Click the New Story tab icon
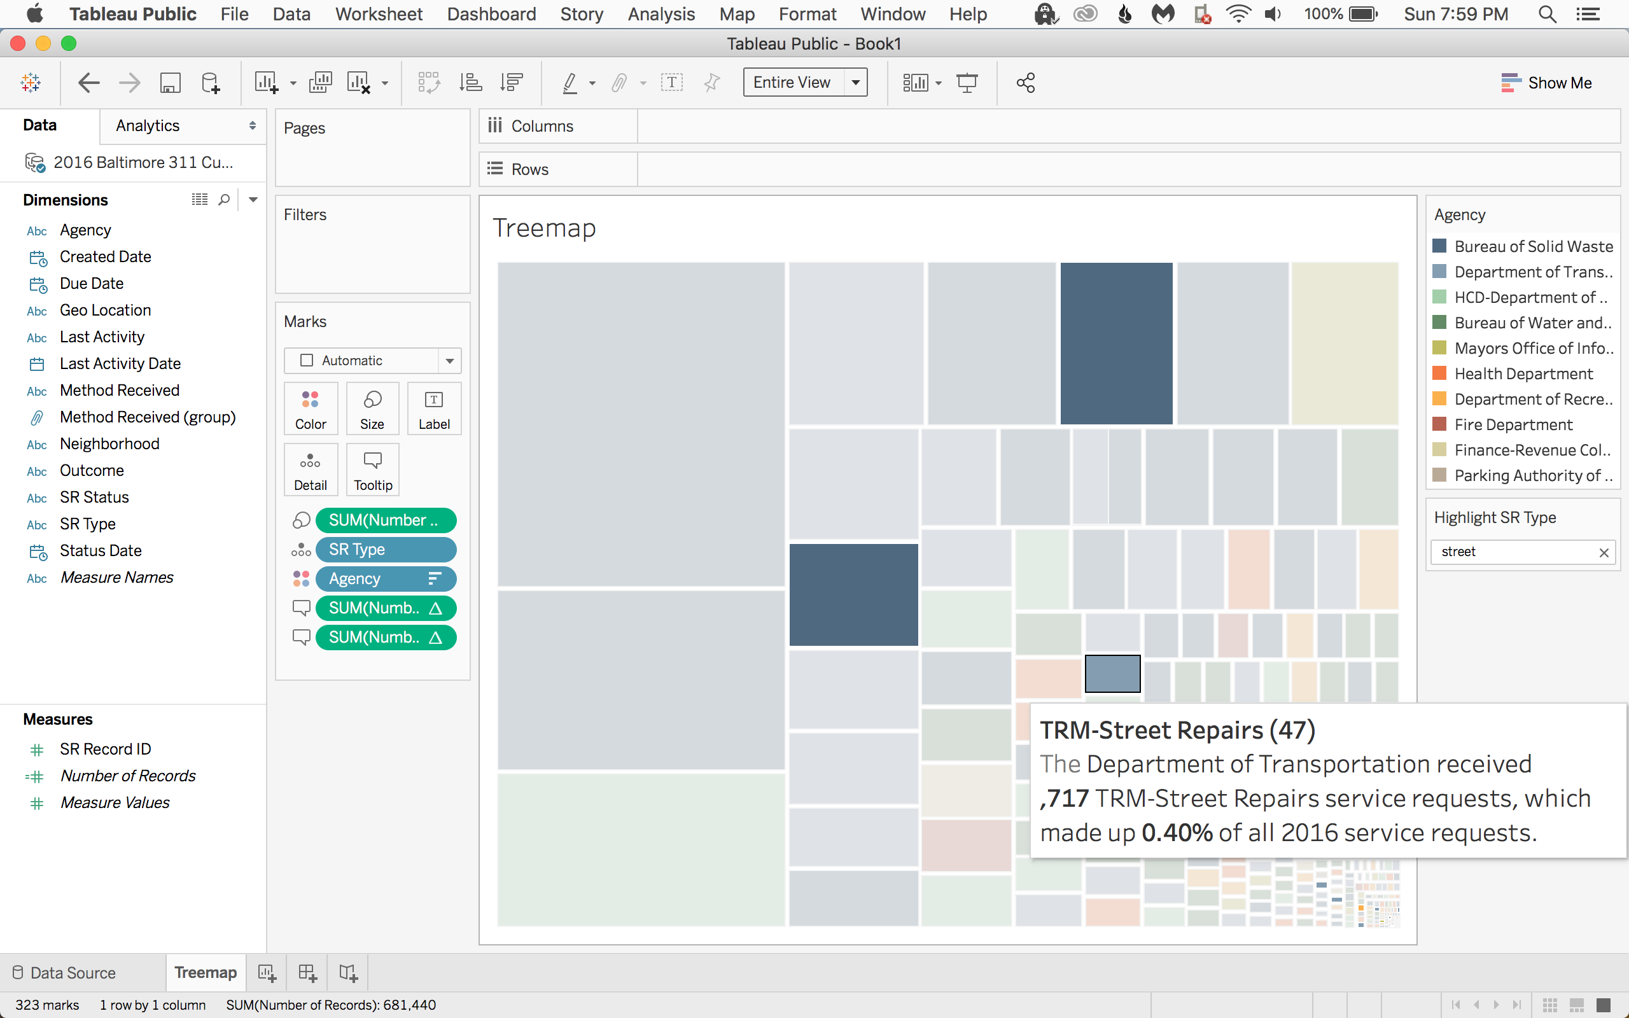The height and width of the screenshot is (1018, 1629). pyautogui.click(x=348, y=973)
